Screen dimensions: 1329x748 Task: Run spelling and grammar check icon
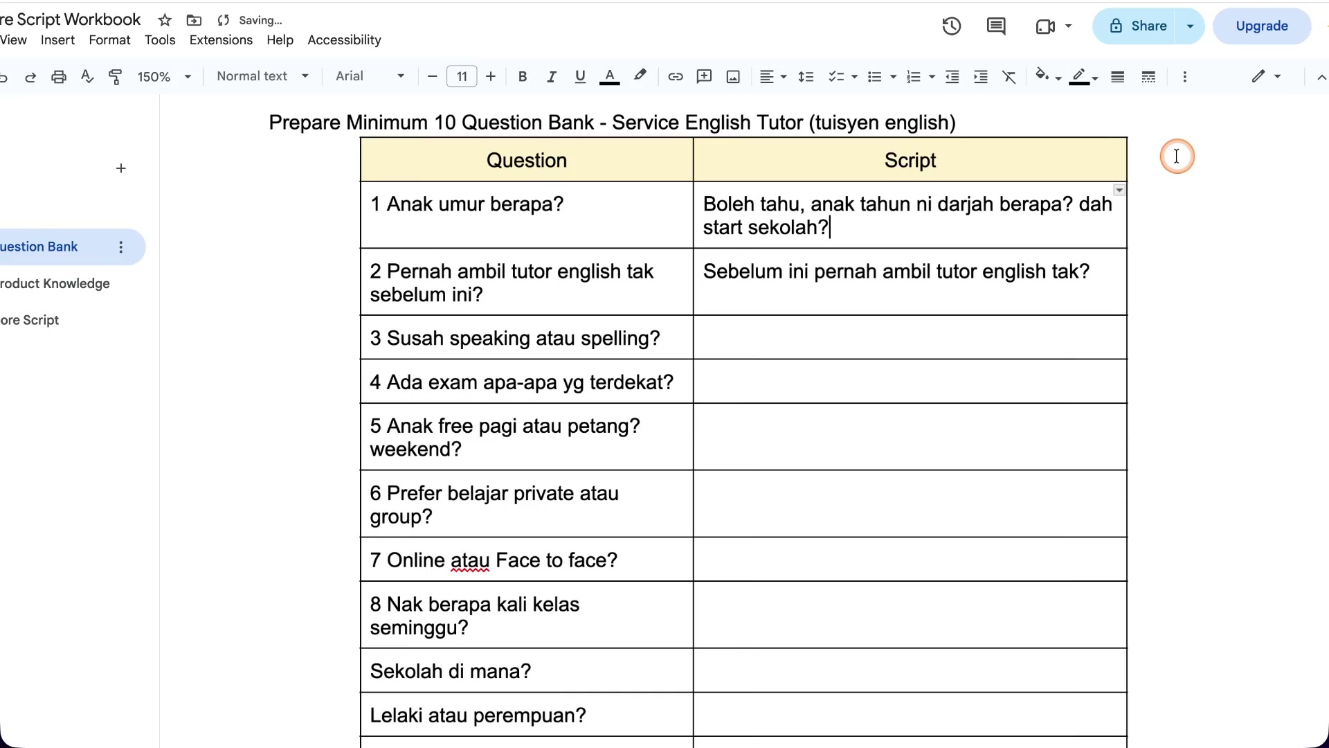[87, 77]
